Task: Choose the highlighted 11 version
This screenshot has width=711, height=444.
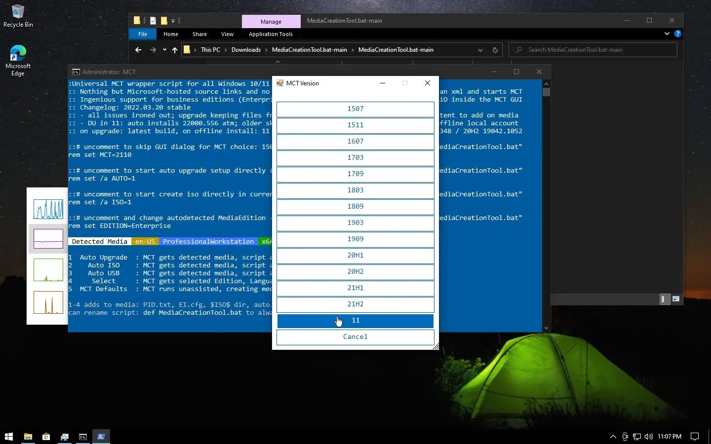Action: (x=355, y=321)
